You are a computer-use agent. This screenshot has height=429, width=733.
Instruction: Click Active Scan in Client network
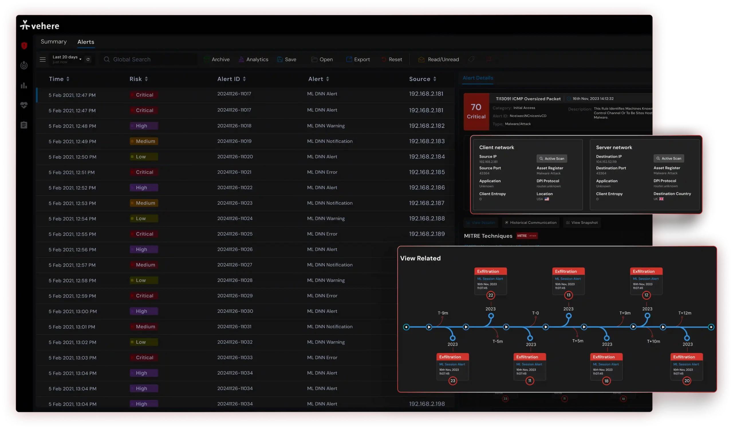pos(551,159)
